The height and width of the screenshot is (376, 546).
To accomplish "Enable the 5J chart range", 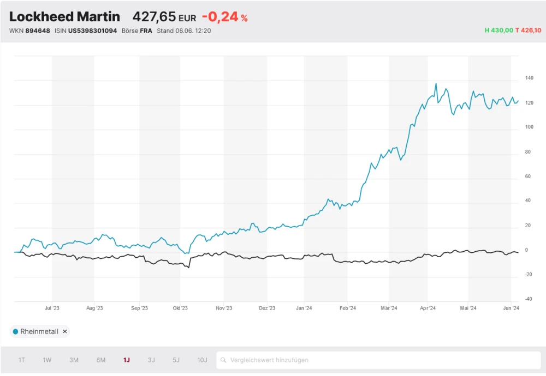I will pyautogui.click(x=176, y=360).
